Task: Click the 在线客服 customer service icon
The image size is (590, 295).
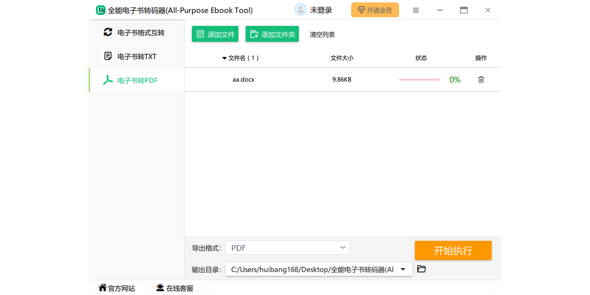Action: coord(160,287)
